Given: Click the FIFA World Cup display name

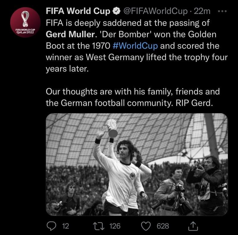Looking at the screenshot, I should (x=78, y=11).
